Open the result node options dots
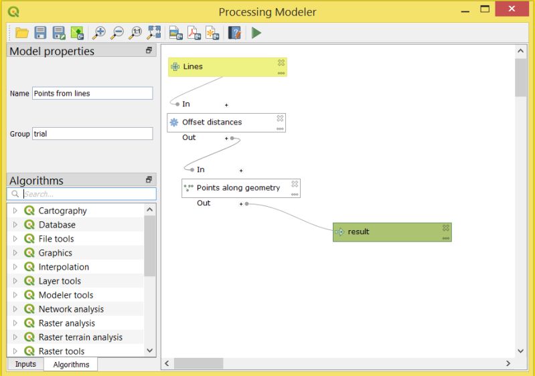This screenshot has width=535, height=376. (x=445, y=238)
